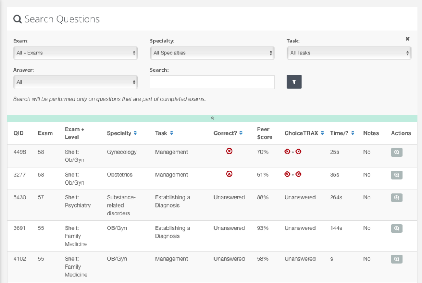
Task: Collapse the filter panel using the chevron
Action: 212,118
